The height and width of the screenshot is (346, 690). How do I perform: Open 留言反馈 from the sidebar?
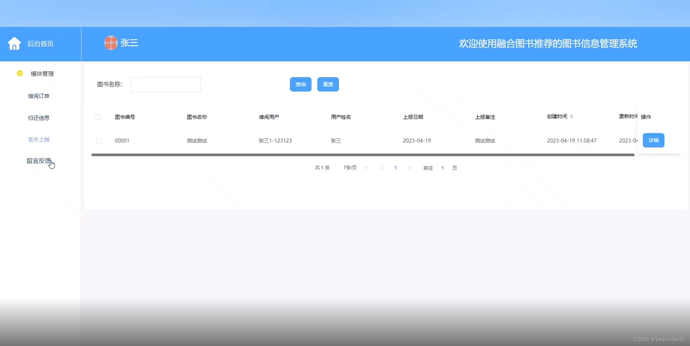point(39,161)
